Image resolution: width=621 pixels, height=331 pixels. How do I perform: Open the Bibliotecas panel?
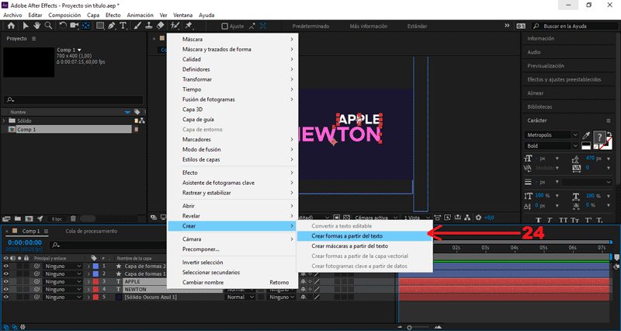point(539,106)
